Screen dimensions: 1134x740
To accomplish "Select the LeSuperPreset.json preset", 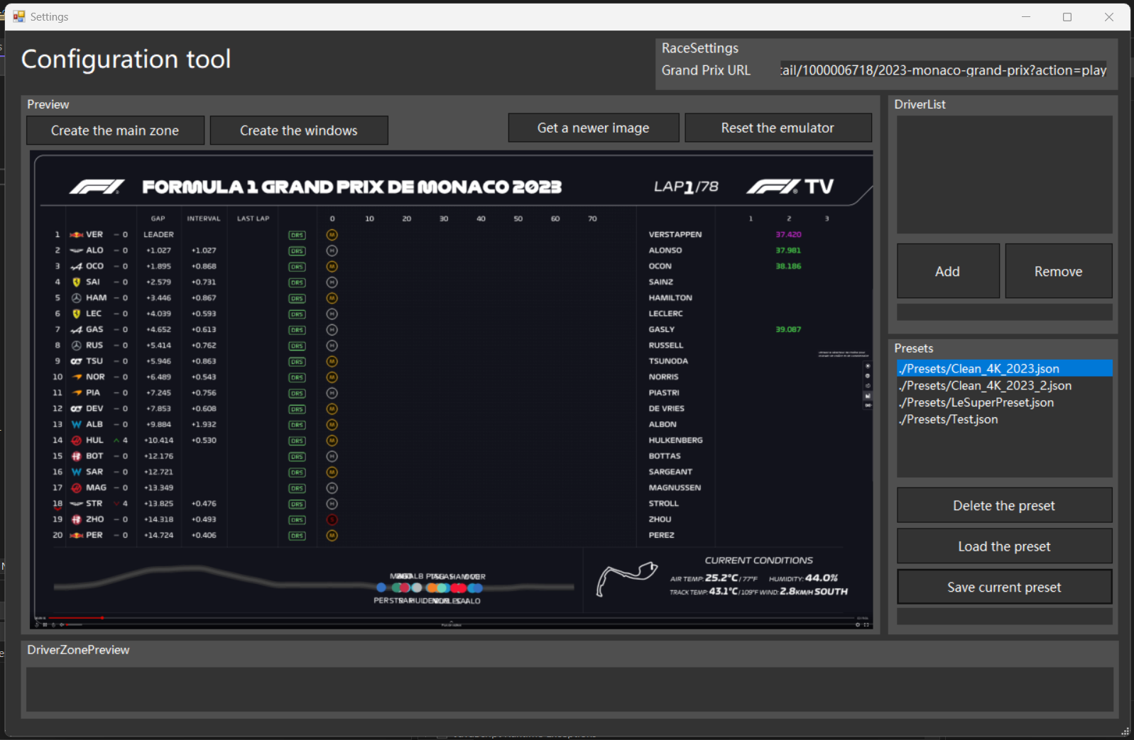I will 1004,403.
